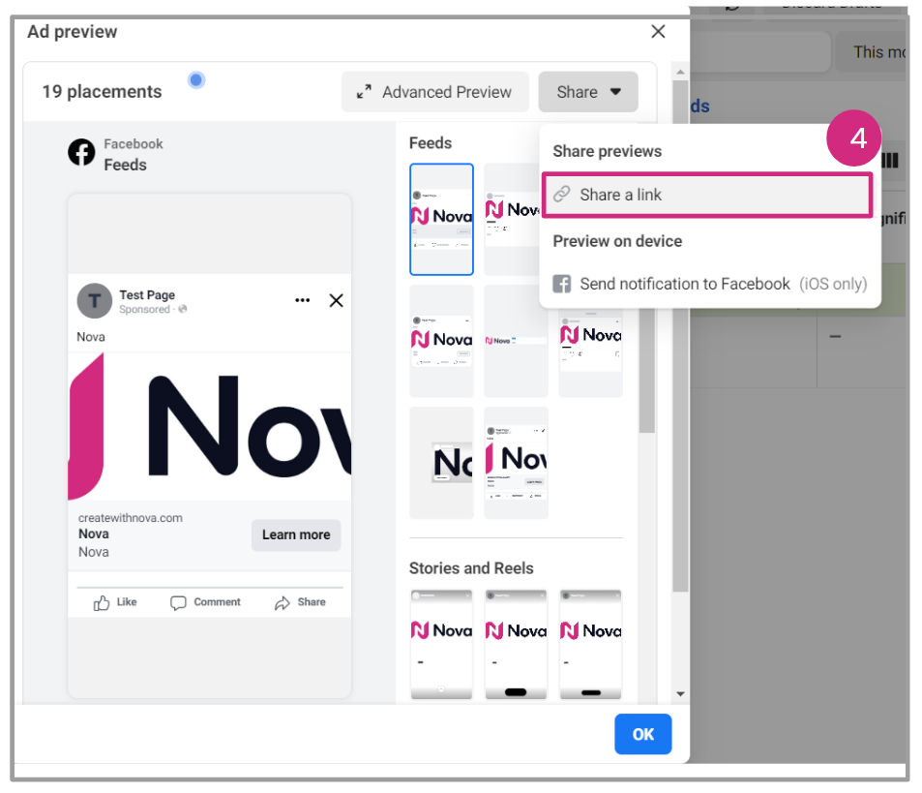
Task: Click the Test Page profile avatar
Action: click(x=94, y=301)
